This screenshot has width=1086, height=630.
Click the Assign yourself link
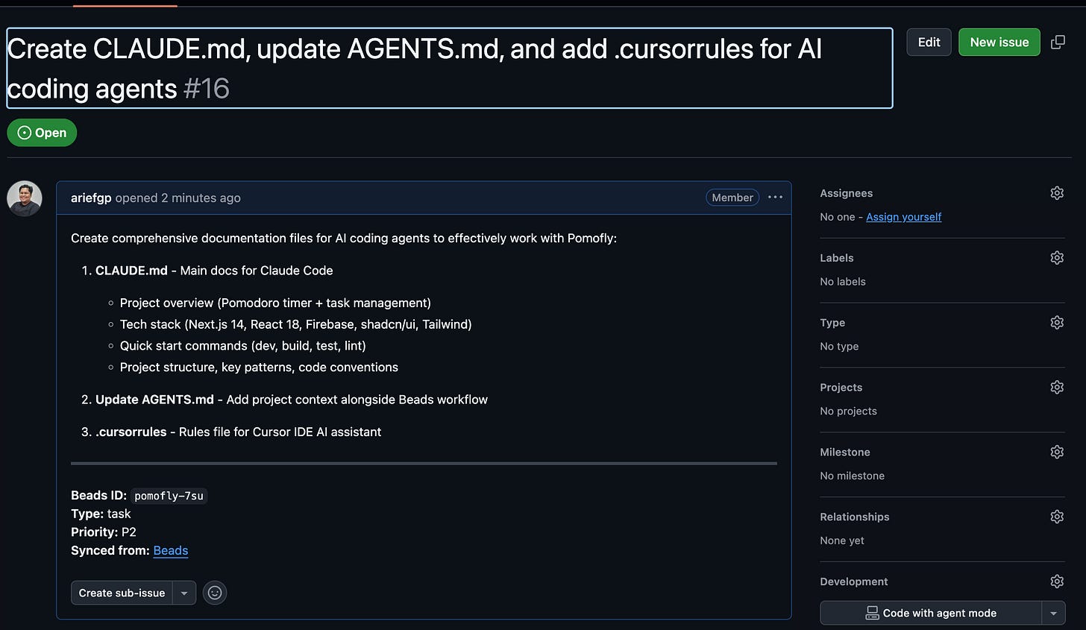pyautogui.click(x=903, y=217)
